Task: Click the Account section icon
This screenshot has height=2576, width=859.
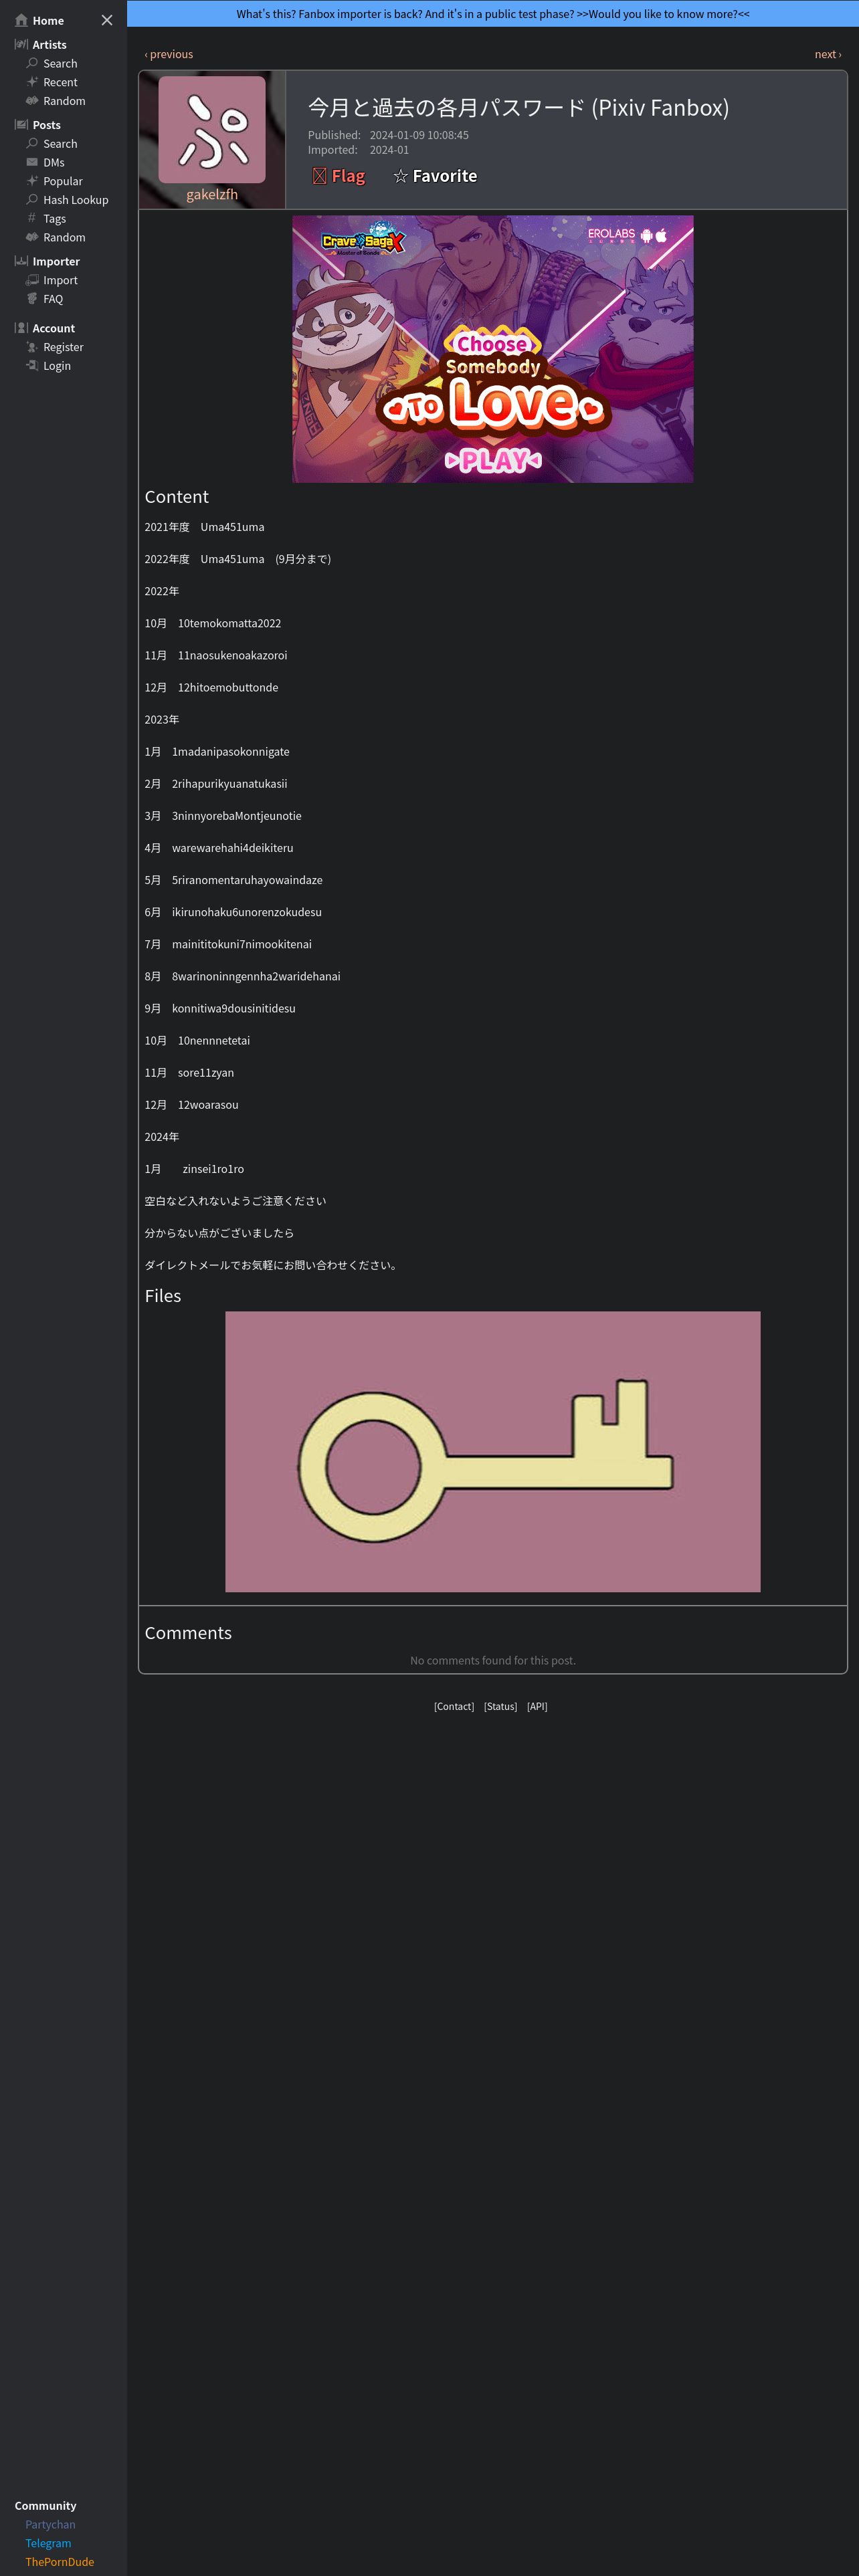Action: click(21, 328)
